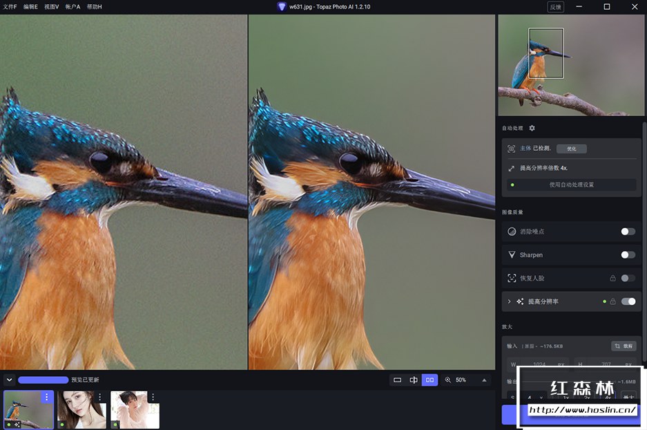Expand the 提高分辨率 settings chevron
The image size is (647, 430).
coord(509,301)
